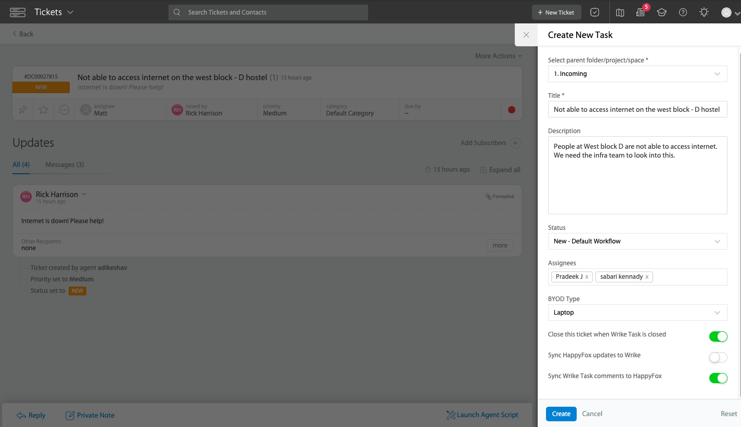
Task: Open the tasks checkmark icon in header
Action: (595, 12)
